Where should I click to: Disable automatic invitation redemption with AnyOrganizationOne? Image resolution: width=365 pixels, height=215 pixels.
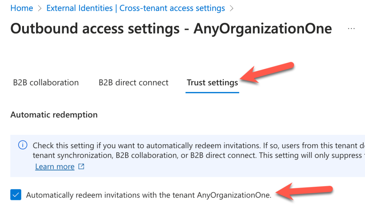point(16,195)
